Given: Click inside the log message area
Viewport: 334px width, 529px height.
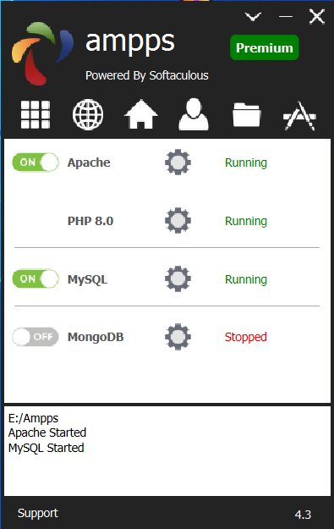Looking at the screenshot, I should click(x=167, y=451).
